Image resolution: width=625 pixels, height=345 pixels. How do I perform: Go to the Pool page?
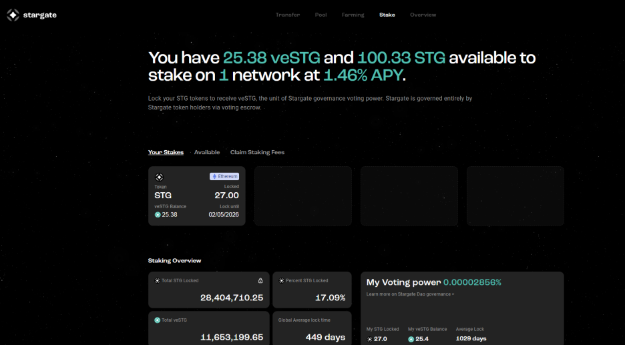(x=321, y=15)
